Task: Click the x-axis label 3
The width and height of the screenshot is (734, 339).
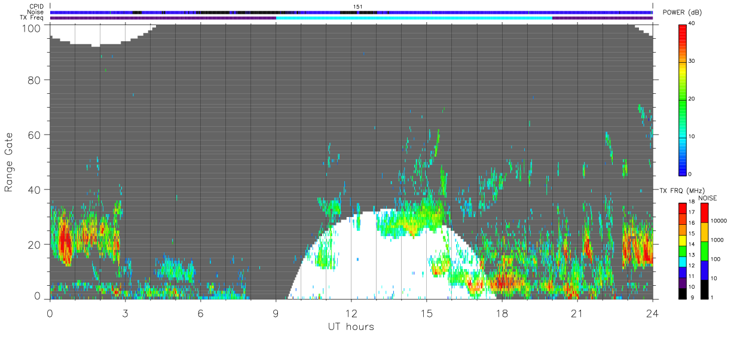Action: pos(125,313)
